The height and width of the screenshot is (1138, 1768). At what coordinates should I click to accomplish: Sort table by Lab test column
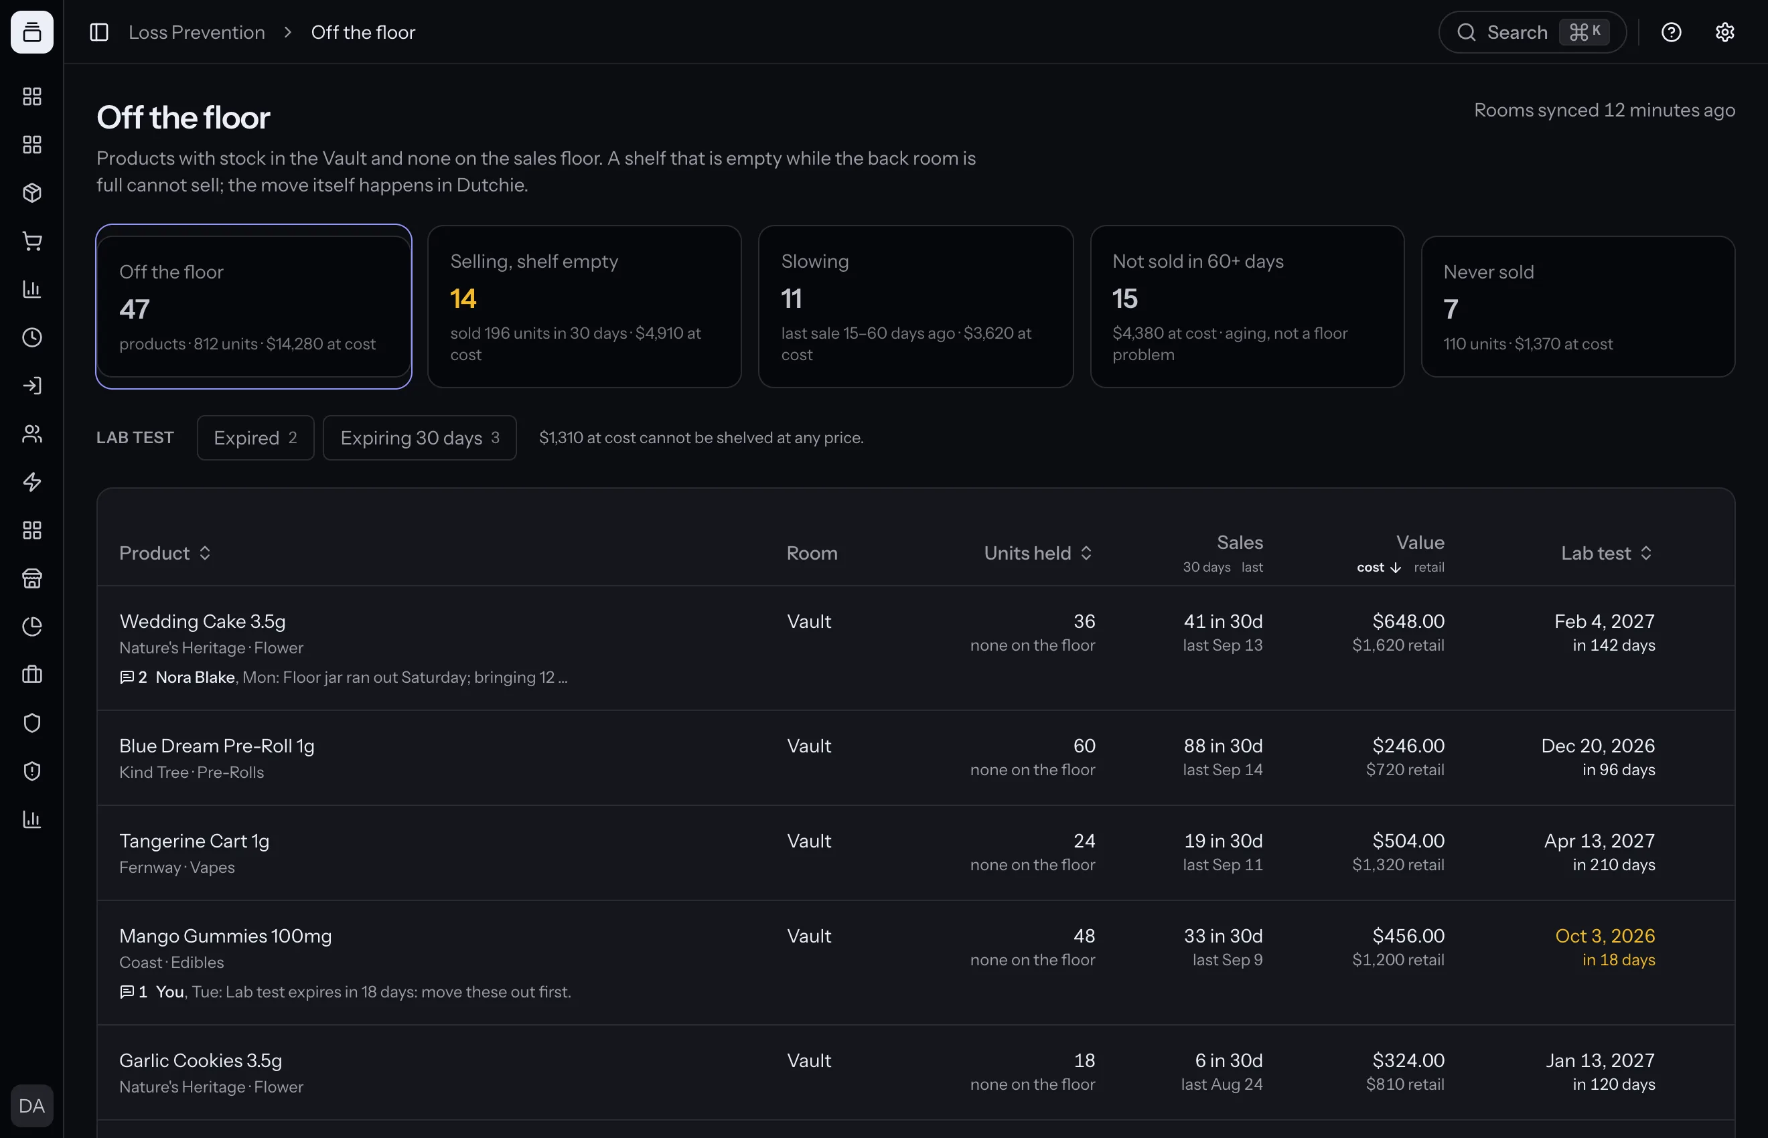[1606, 553]
